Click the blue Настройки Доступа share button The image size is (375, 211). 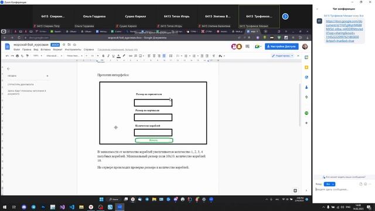click(x=281, y=46)
